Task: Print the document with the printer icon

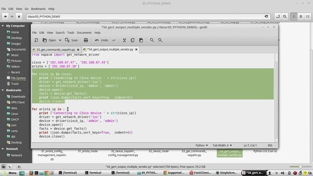Action: coord(86,40)
